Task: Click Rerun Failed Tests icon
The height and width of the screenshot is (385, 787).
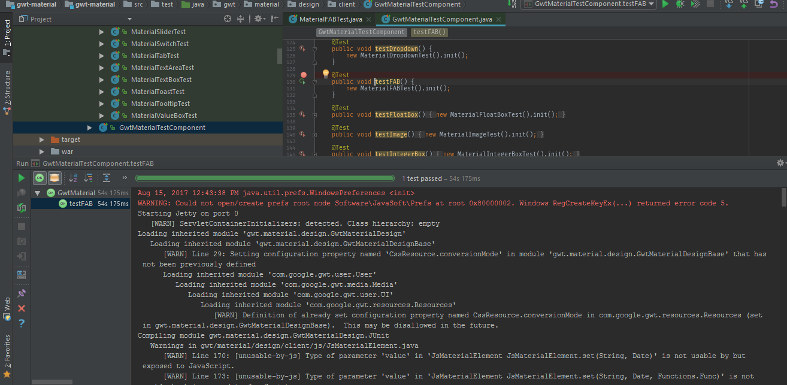Action: (22, 193)
